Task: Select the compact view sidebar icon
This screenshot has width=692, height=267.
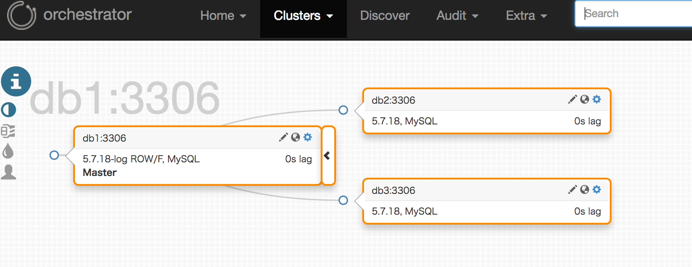Action: pyautogui.click(x=9, y=131)
